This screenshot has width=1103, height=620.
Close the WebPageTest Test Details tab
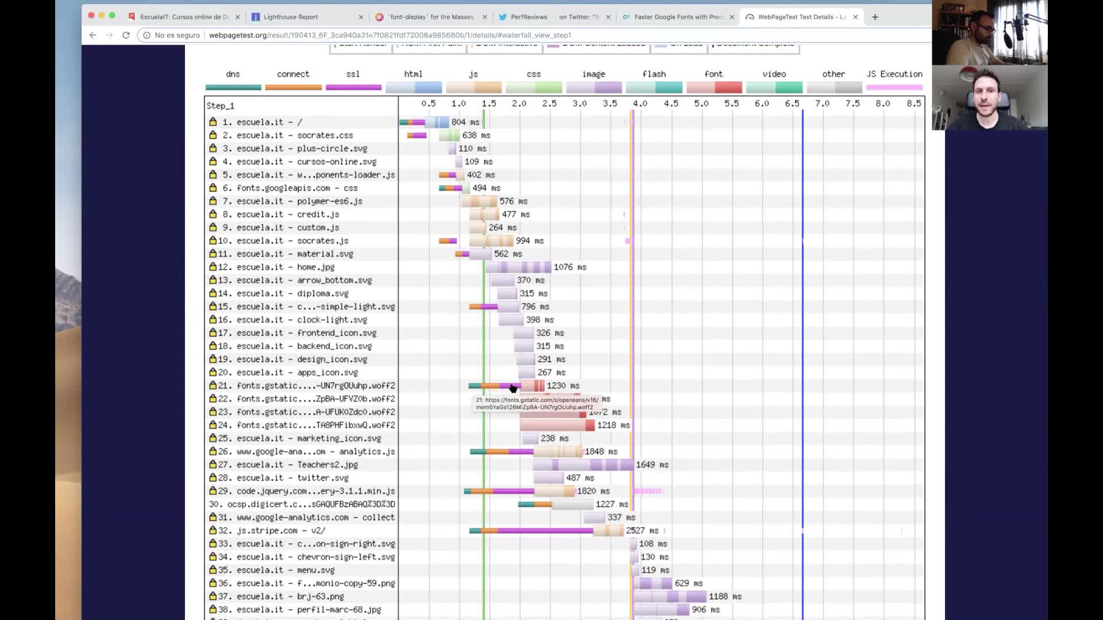[855, 17]
